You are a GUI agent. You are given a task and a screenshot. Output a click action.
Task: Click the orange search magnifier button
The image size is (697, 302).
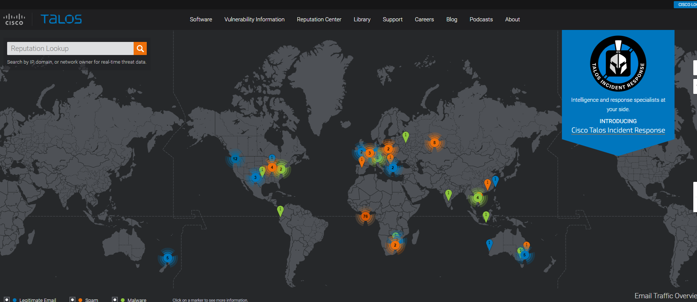tap(140, 48)
